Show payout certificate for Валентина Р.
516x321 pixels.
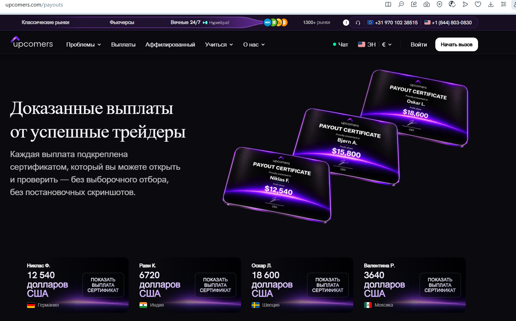point(440,285)
